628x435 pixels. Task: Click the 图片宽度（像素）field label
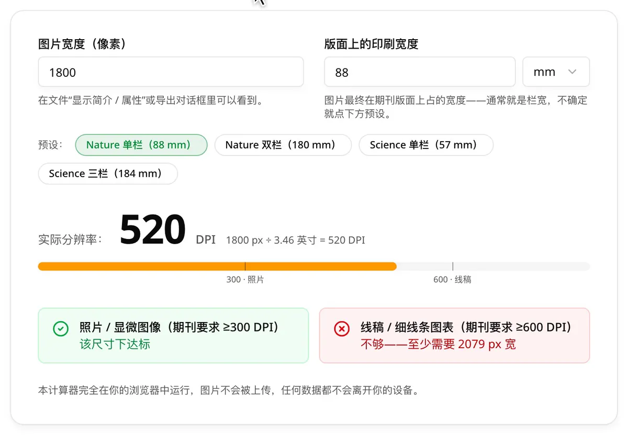coord(82,44)
